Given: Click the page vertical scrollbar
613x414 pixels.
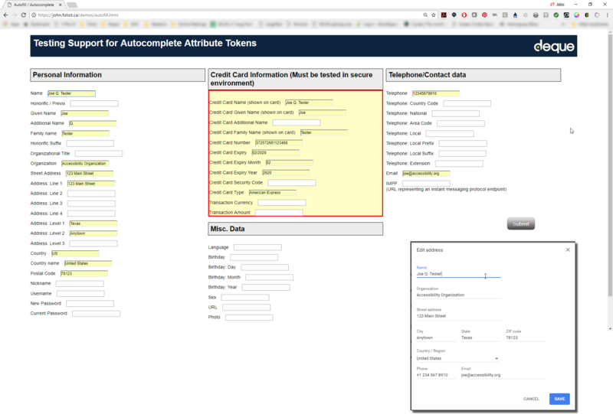Looking at the screenshot, I should (x=610, y=164).
